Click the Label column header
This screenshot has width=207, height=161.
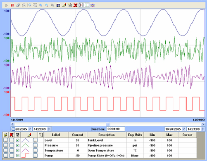(56, 135)
